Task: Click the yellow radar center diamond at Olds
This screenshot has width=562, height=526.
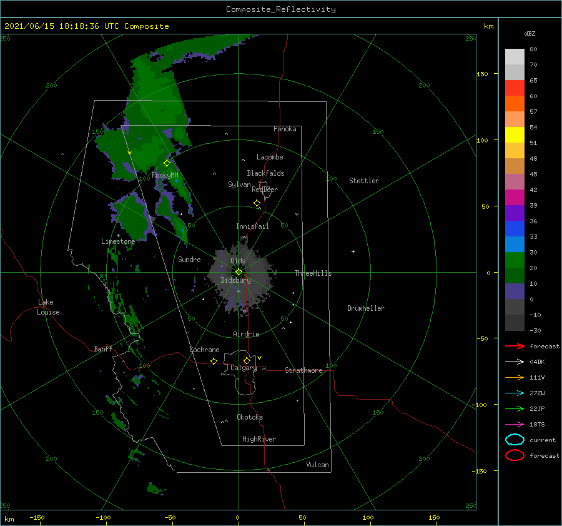Action: tap(239, 272)
